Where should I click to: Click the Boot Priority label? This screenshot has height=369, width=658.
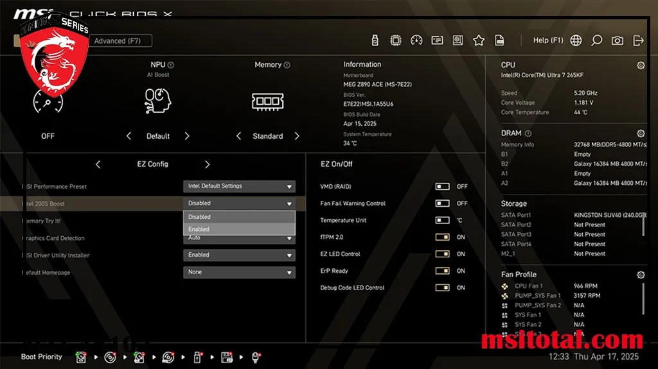42,357
